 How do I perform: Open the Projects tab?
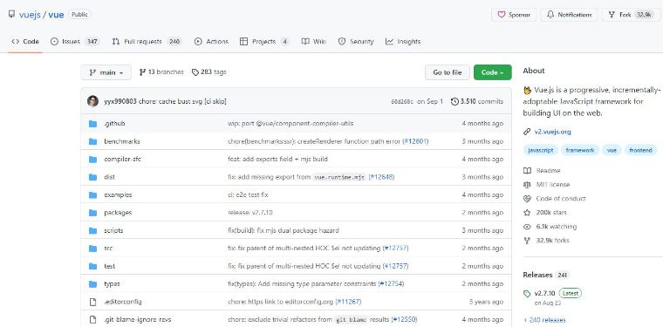click(263, 42)
